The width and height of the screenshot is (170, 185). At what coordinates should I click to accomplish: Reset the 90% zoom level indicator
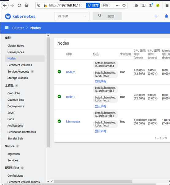(x=106, y=6)
